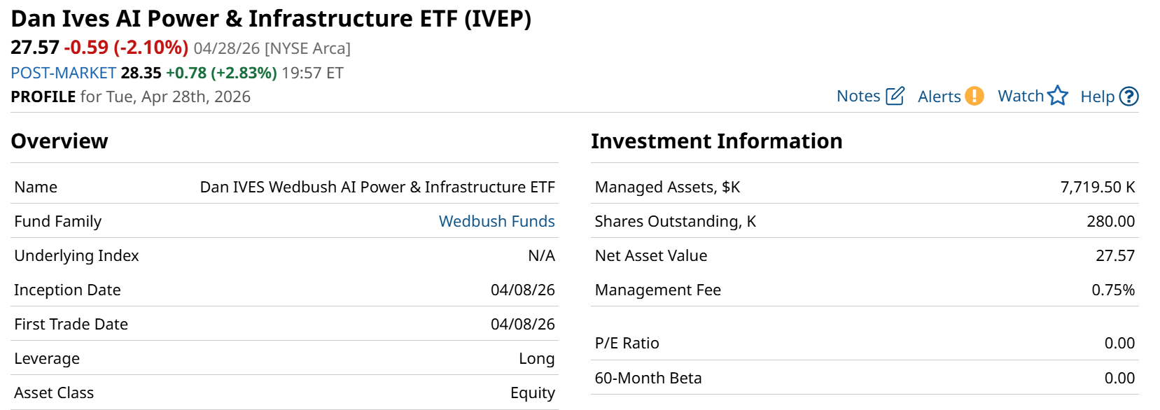Select the Watch link text
This screenshot has height=410, width=1160.
point(1020,97)
